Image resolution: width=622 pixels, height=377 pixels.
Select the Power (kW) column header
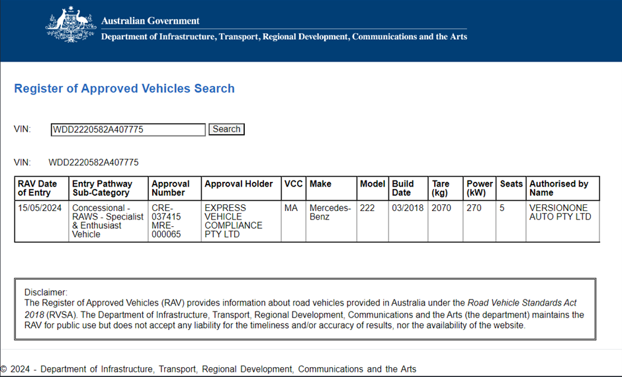tap(480, 188)
